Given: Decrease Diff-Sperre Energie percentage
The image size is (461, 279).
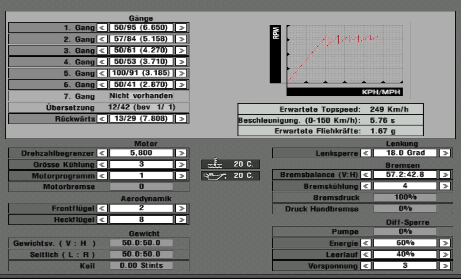Looking at the screenshot, I should [x=366, y=243].
